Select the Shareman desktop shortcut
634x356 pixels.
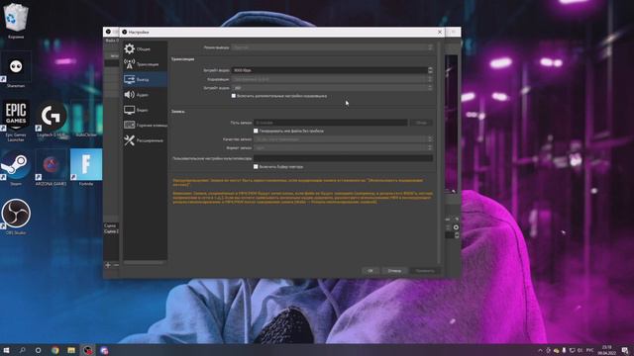[16, 70]
